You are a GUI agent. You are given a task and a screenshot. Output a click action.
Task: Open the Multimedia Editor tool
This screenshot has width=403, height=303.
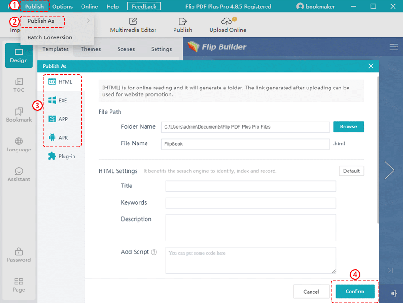(x=133, y=25)
